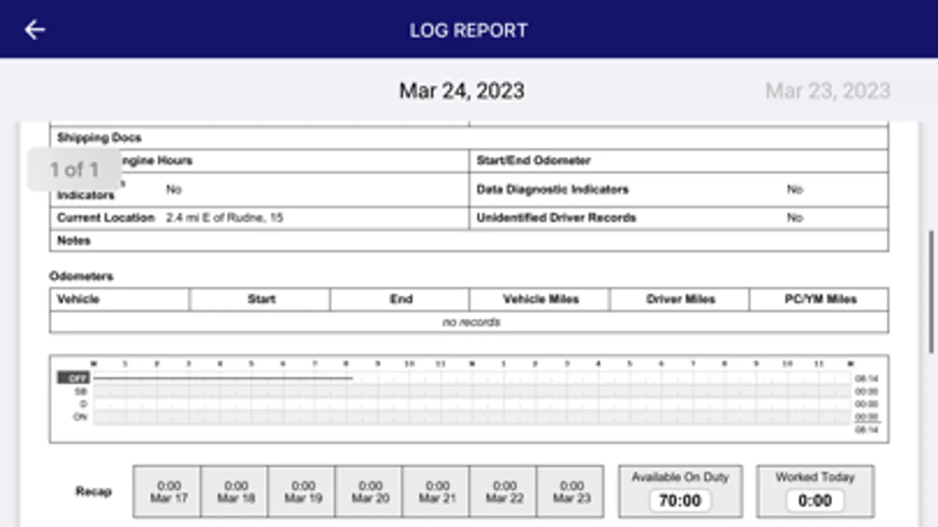The image size is (938, 527).
Task: Click the Mar 21 recap cell
Action: (436, 492)
